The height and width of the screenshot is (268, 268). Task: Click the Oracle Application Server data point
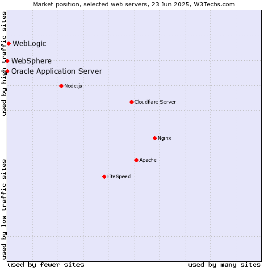click(x=7, y=71)
